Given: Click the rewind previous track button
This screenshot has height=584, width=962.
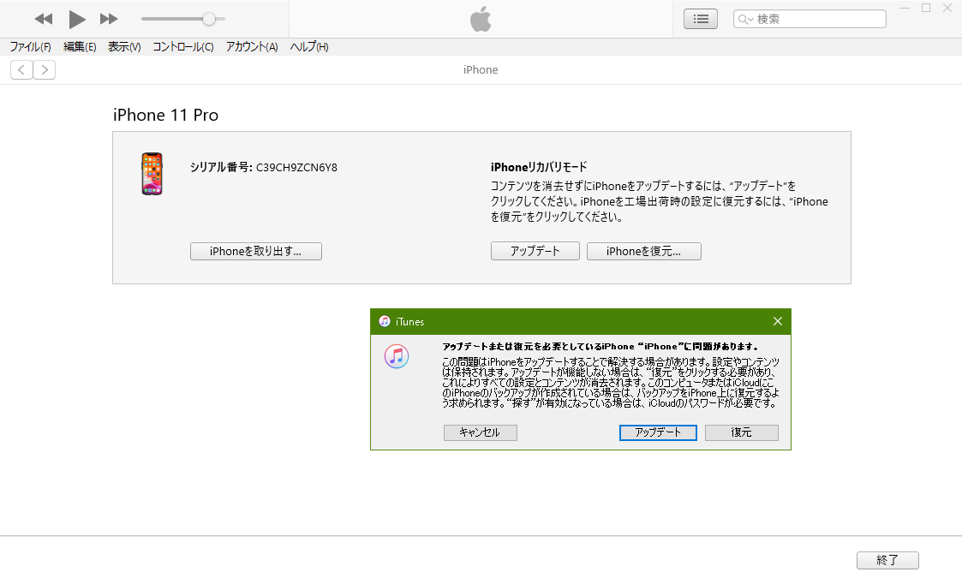Looking at the screenshot, I should click(x=44, y=19).
